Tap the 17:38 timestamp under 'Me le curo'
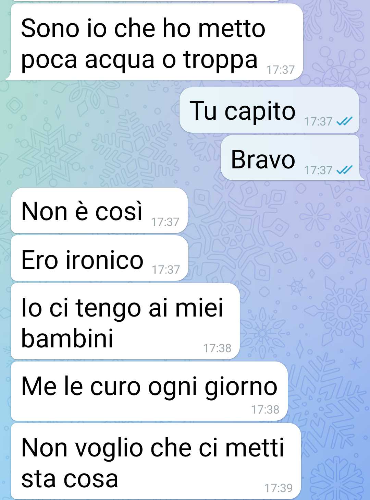370x500 pixels. pyautogui.click(x=265, y=409)
